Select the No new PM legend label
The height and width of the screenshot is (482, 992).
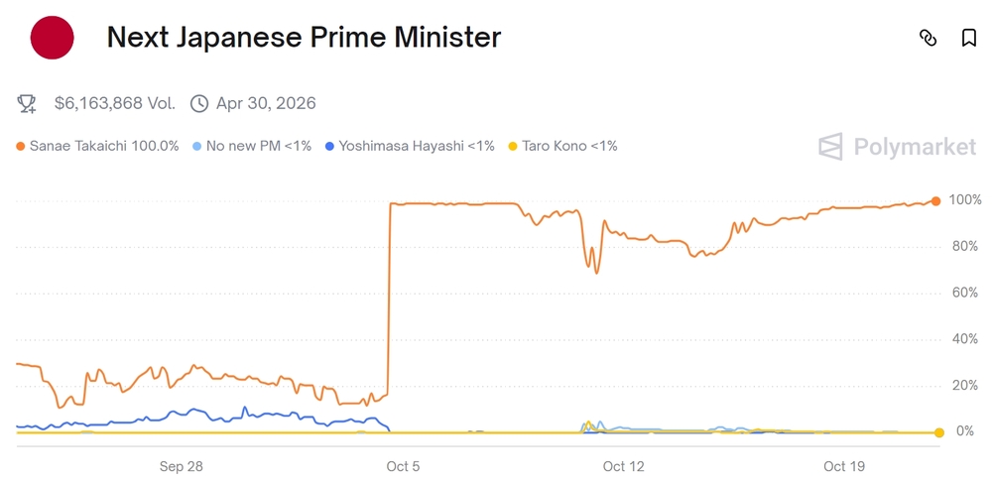pos(258,146)
